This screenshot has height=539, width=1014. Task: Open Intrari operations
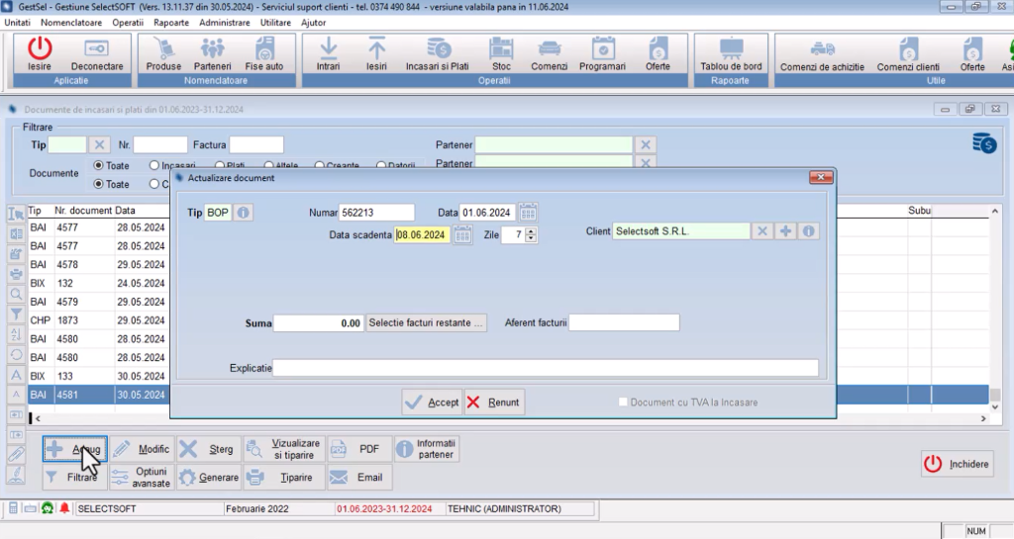coord(328,54)
